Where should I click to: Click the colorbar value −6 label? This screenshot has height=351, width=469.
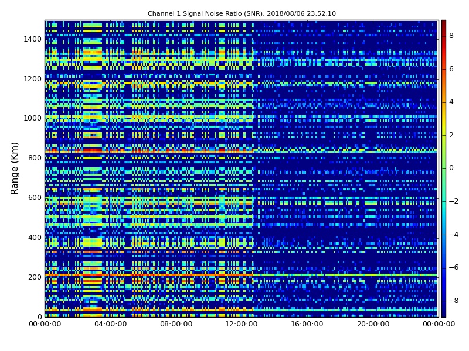point(454,267)
